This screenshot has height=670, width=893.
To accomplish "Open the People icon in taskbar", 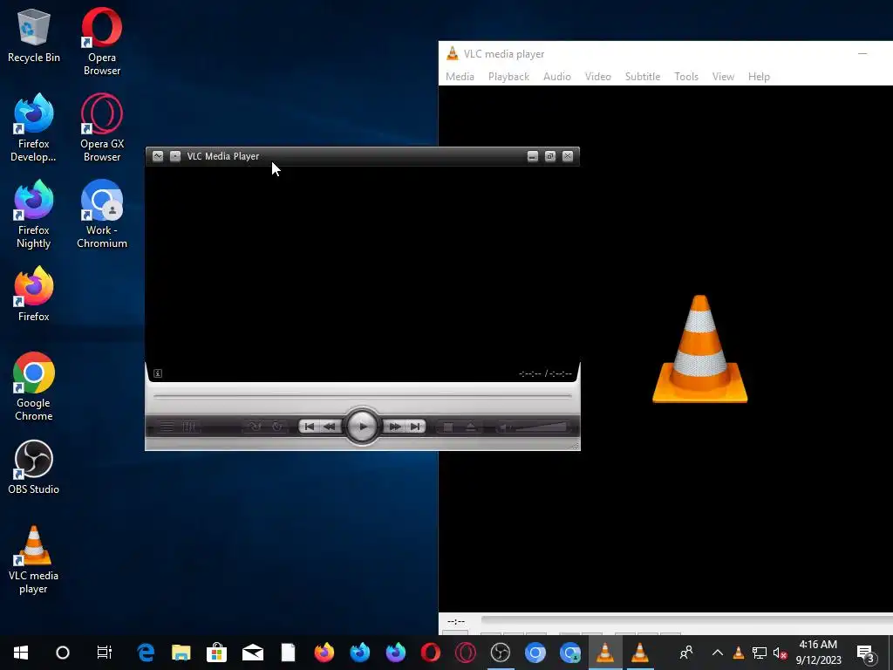I will tap(686, 653).
